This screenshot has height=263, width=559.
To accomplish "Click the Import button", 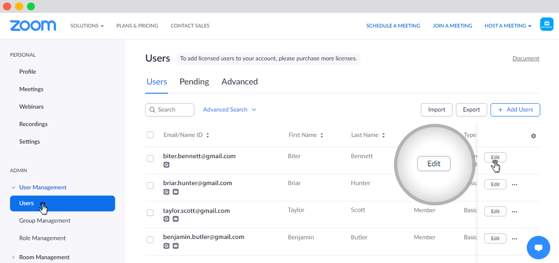I will click(437, 110).
